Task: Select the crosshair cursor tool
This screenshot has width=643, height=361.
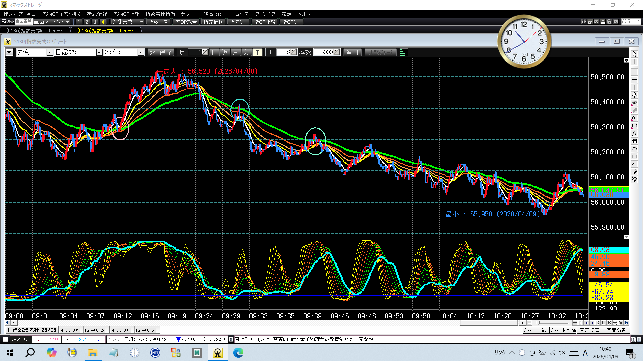Action: pos(634,62)
